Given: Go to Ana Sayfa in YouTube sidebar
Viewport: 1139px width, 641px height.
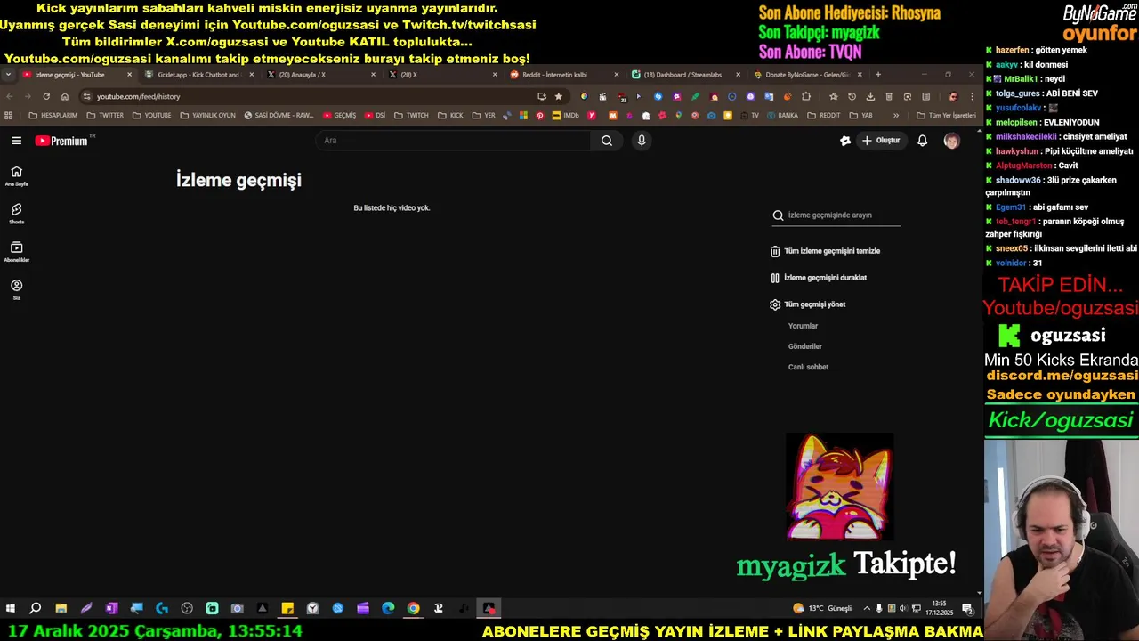Looking at the screenshot, I should (16, 175).
